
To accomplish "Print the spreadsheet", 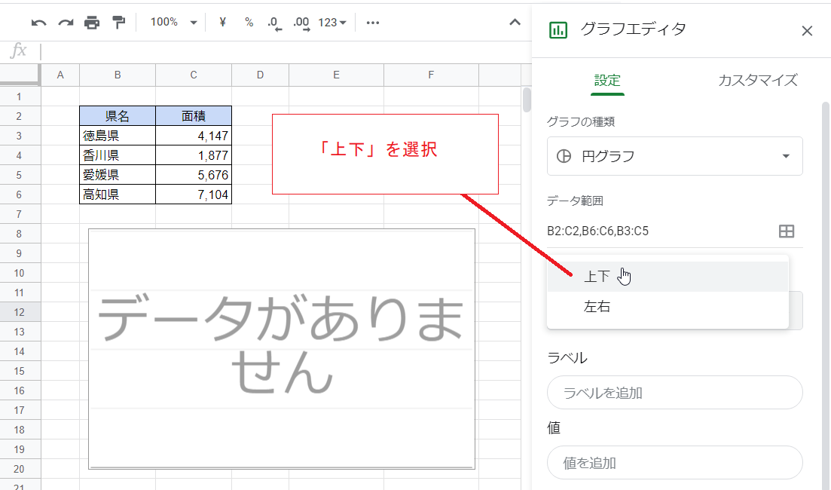I will [x=92, y=23].
